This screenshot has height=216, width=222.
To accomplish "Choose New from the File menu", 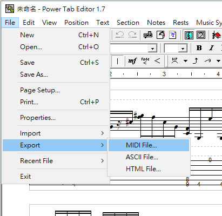I will click(x=56, y=35).
